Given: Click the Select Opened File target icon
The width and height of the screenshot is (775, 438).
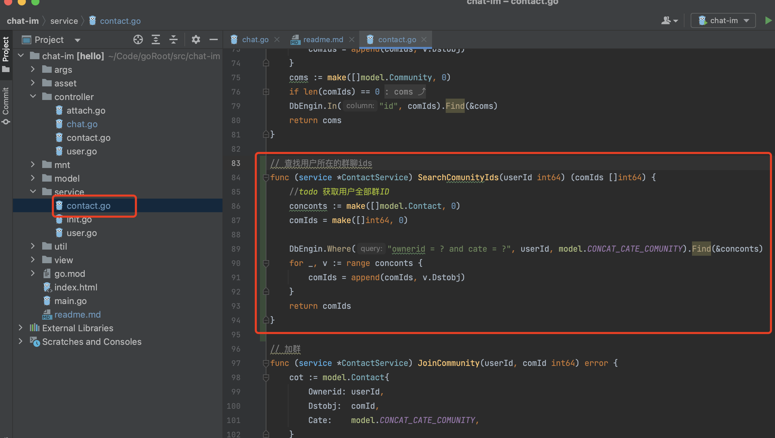Looking at the screenshot, I should click(138, 40).
